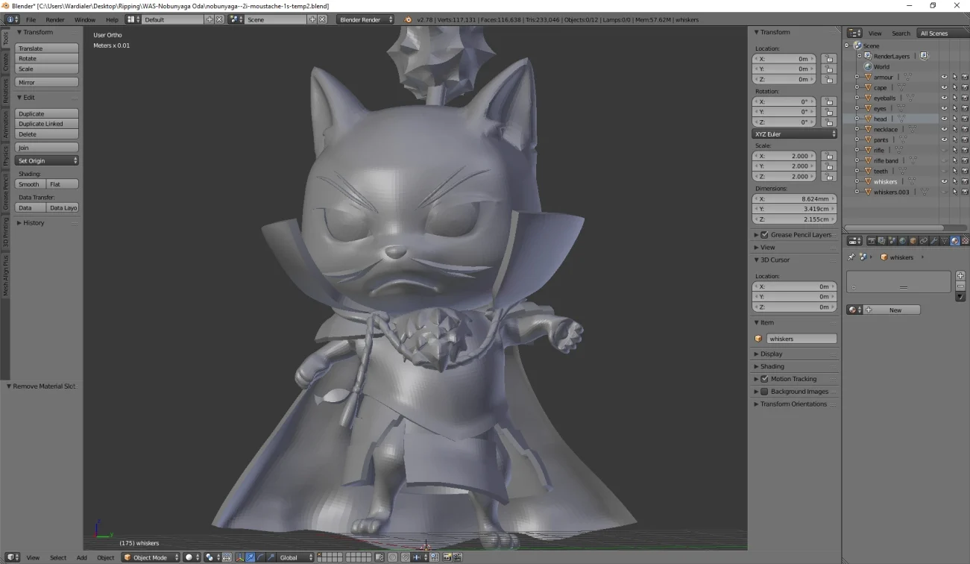Select the scale manipulator icon
The image size is (970, 564).
[271, 557]
